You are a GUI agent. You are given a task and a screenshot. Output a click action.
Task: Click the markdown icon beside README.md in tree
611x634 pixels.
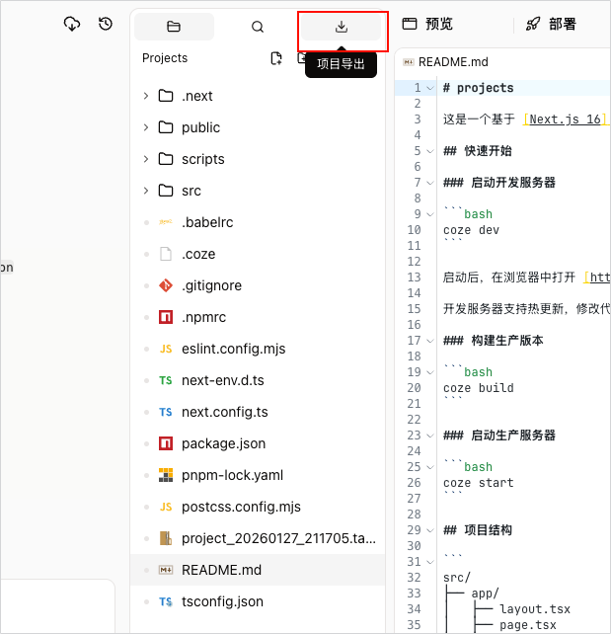[166, 570]
